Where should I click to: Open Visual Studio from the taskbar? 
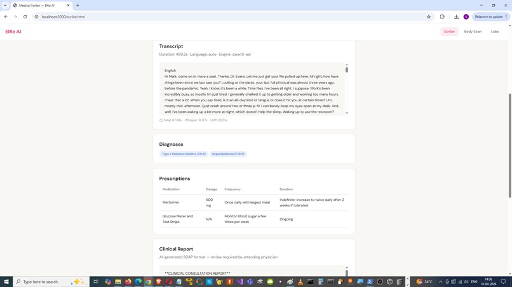[x=239, y=282]
